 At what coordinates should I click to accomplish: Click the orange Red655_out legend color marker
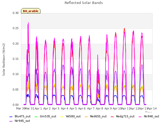tap(86, 117)
